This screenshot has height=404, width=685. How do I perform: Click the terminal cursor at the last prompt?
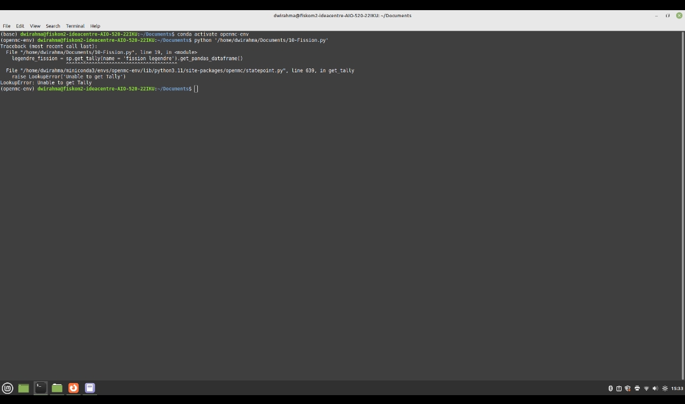[x=196, y=89]
